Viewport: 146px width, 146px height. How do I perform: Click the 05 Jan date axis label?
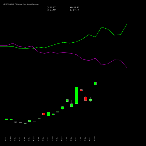click(29, 139)
